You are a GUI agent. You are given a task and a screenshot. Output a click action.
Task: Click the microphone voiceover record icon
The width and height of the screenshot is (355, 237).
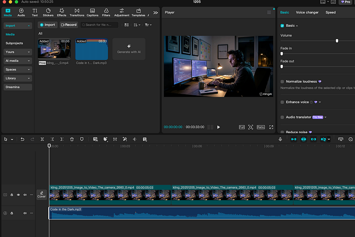[280, 139]
